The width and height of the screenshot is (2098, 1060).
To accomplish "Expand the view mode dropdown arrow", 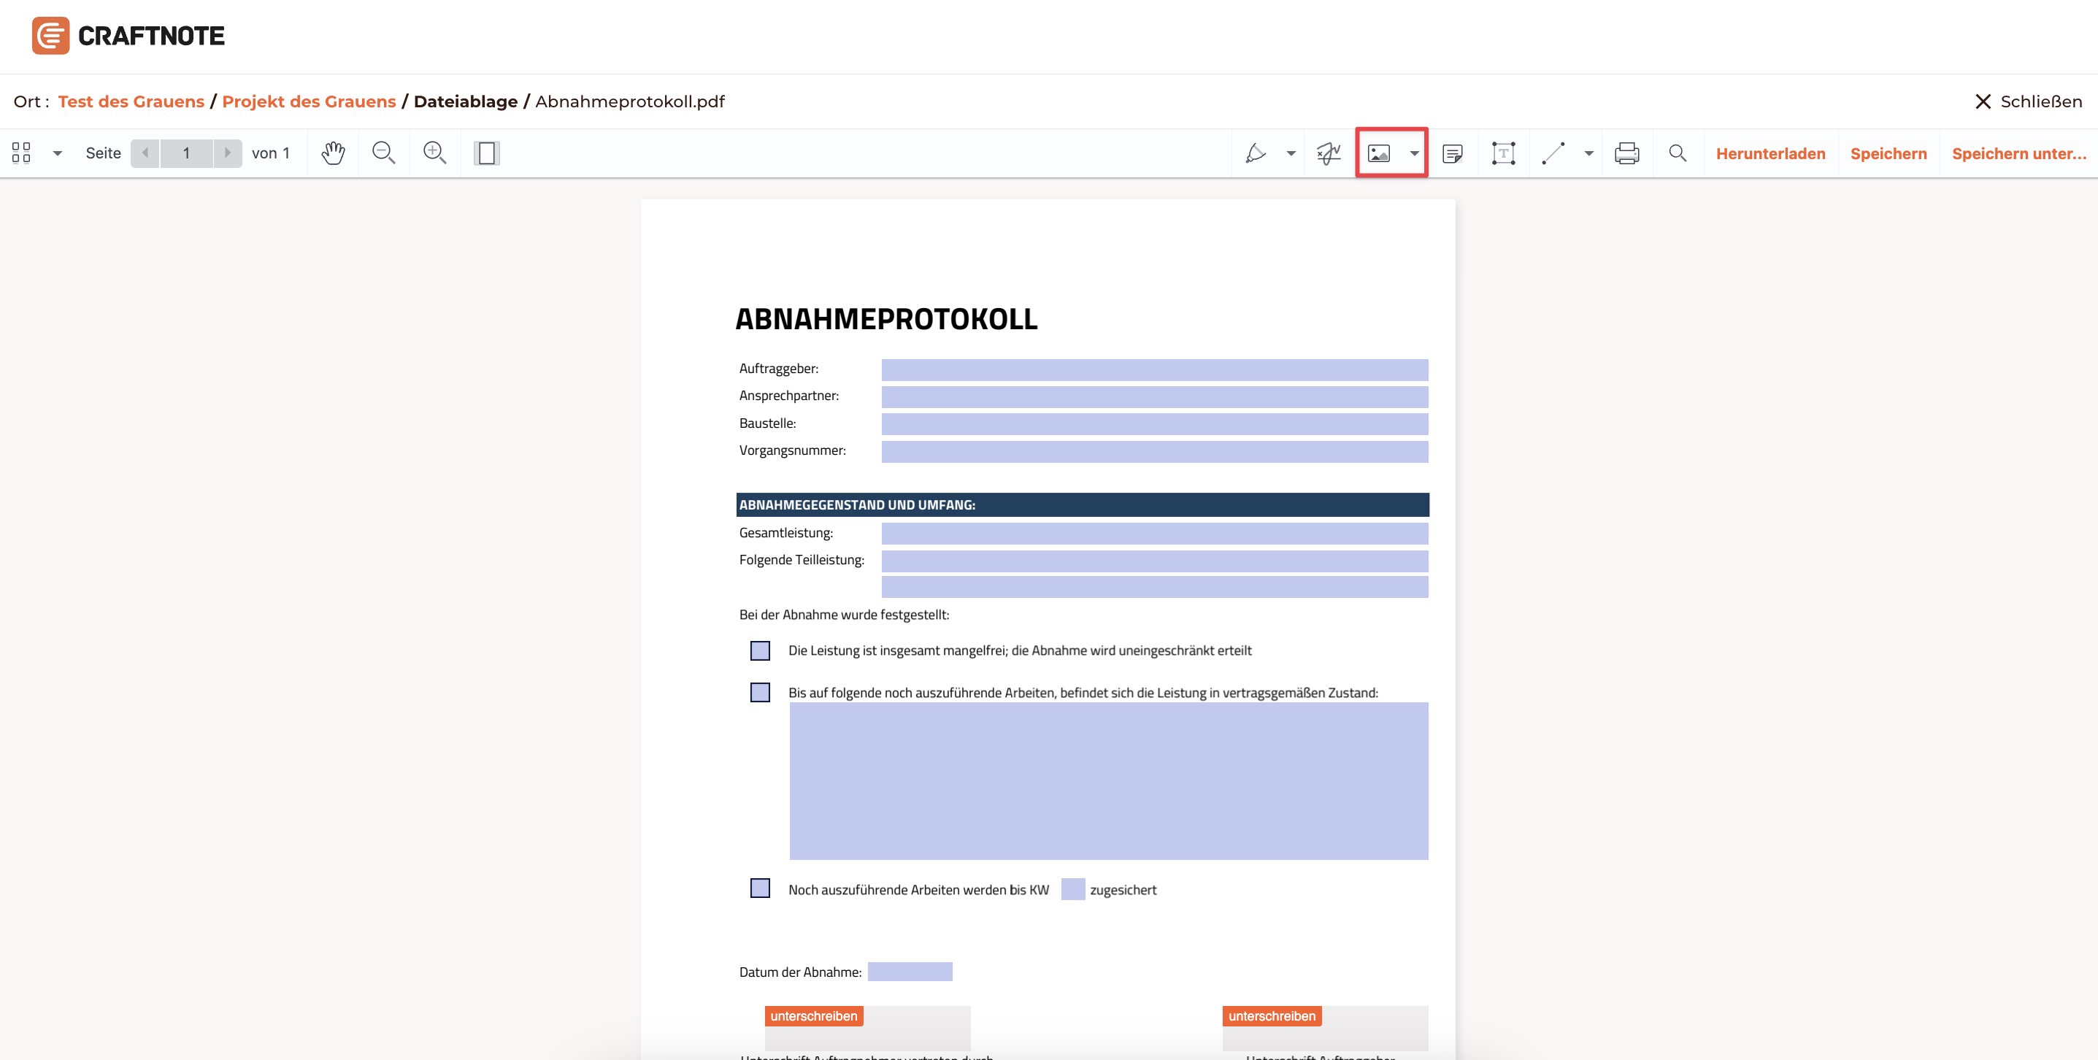I will pyautogui.click(x=57, y=153).
